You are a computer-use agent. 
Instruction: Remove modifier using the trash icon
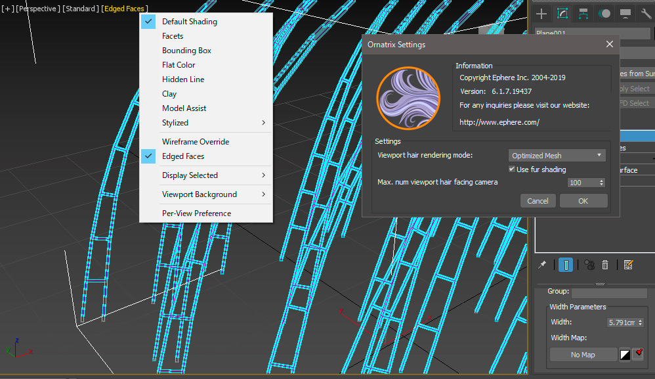pyautogui.click(x=605, y=265)
